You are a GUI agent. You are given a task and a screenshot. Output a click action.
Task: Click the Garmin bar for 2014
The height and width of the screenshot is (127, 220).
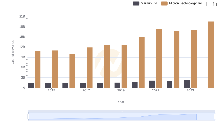31,86
